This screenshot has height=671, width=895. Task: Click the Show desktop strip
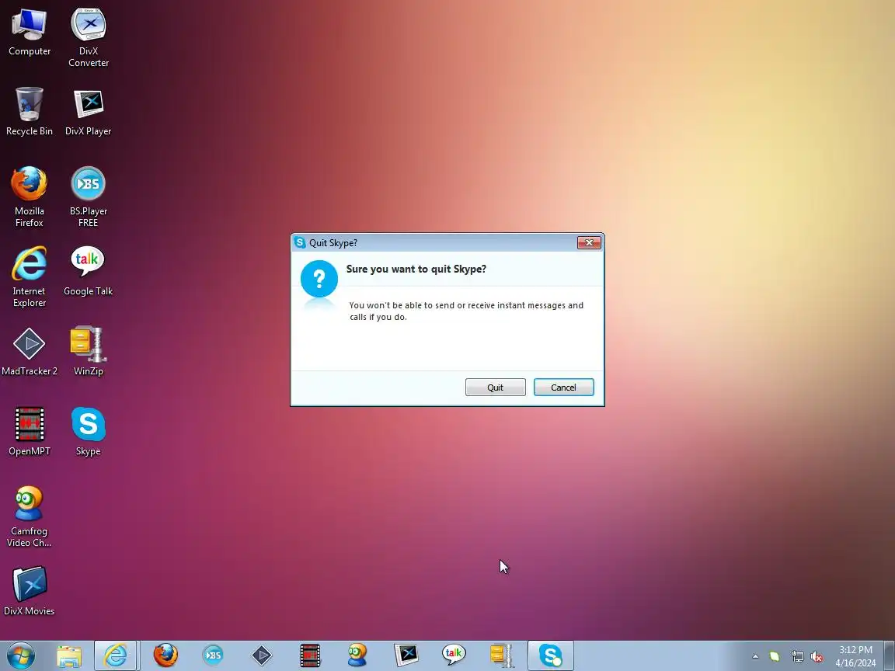click(x=890, y=655)
